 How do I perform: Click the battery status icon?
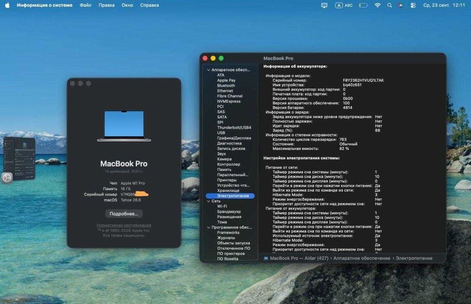364,5
